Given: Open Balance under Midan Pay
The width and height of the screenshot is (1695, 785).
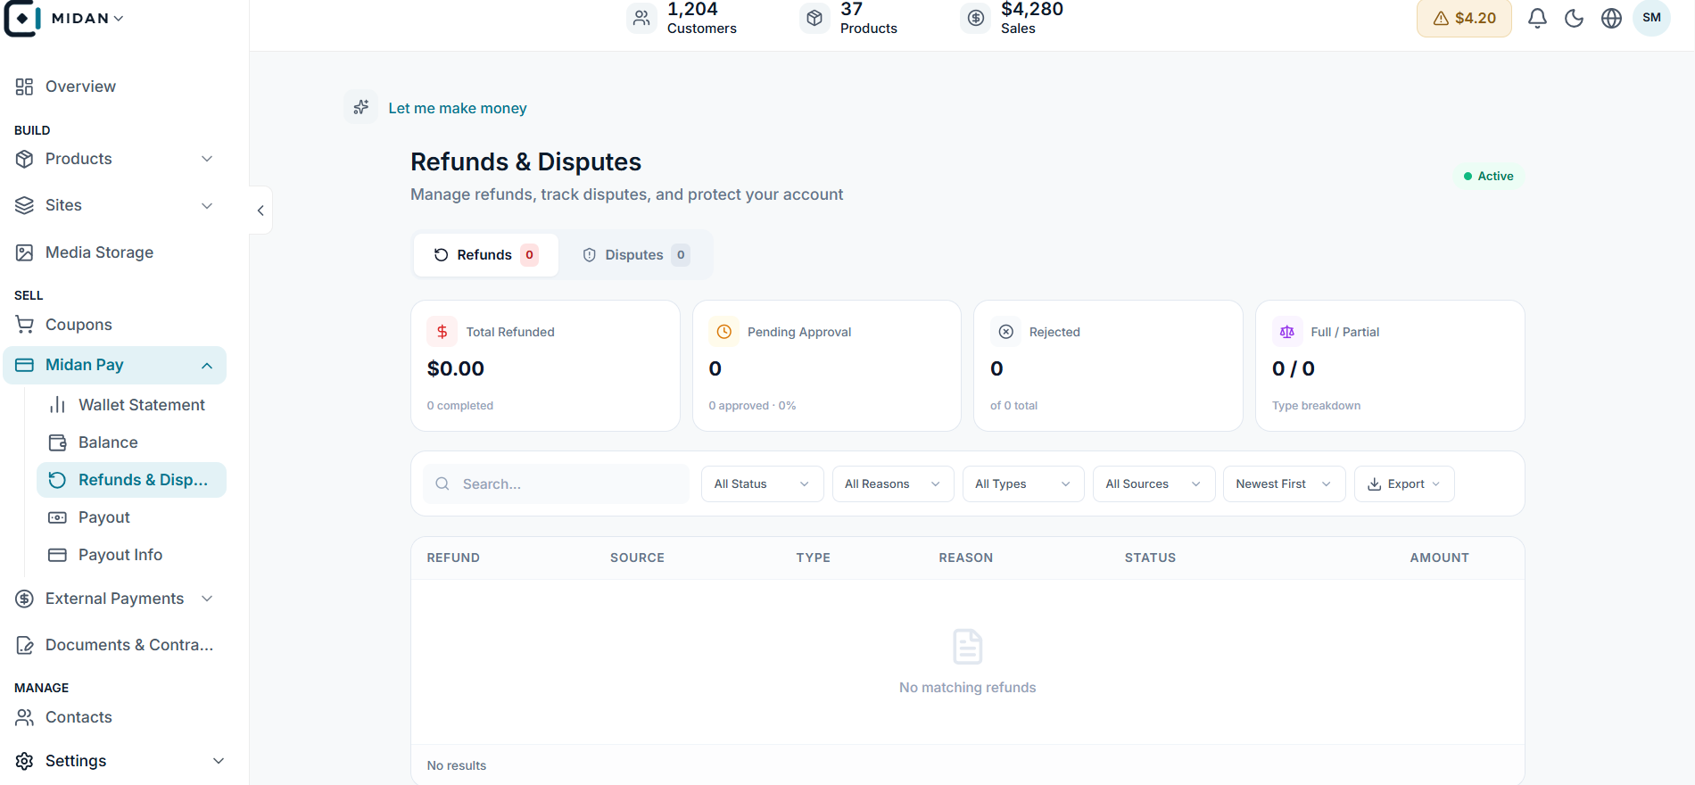Looking at the screenshot, I should [131, 442].
